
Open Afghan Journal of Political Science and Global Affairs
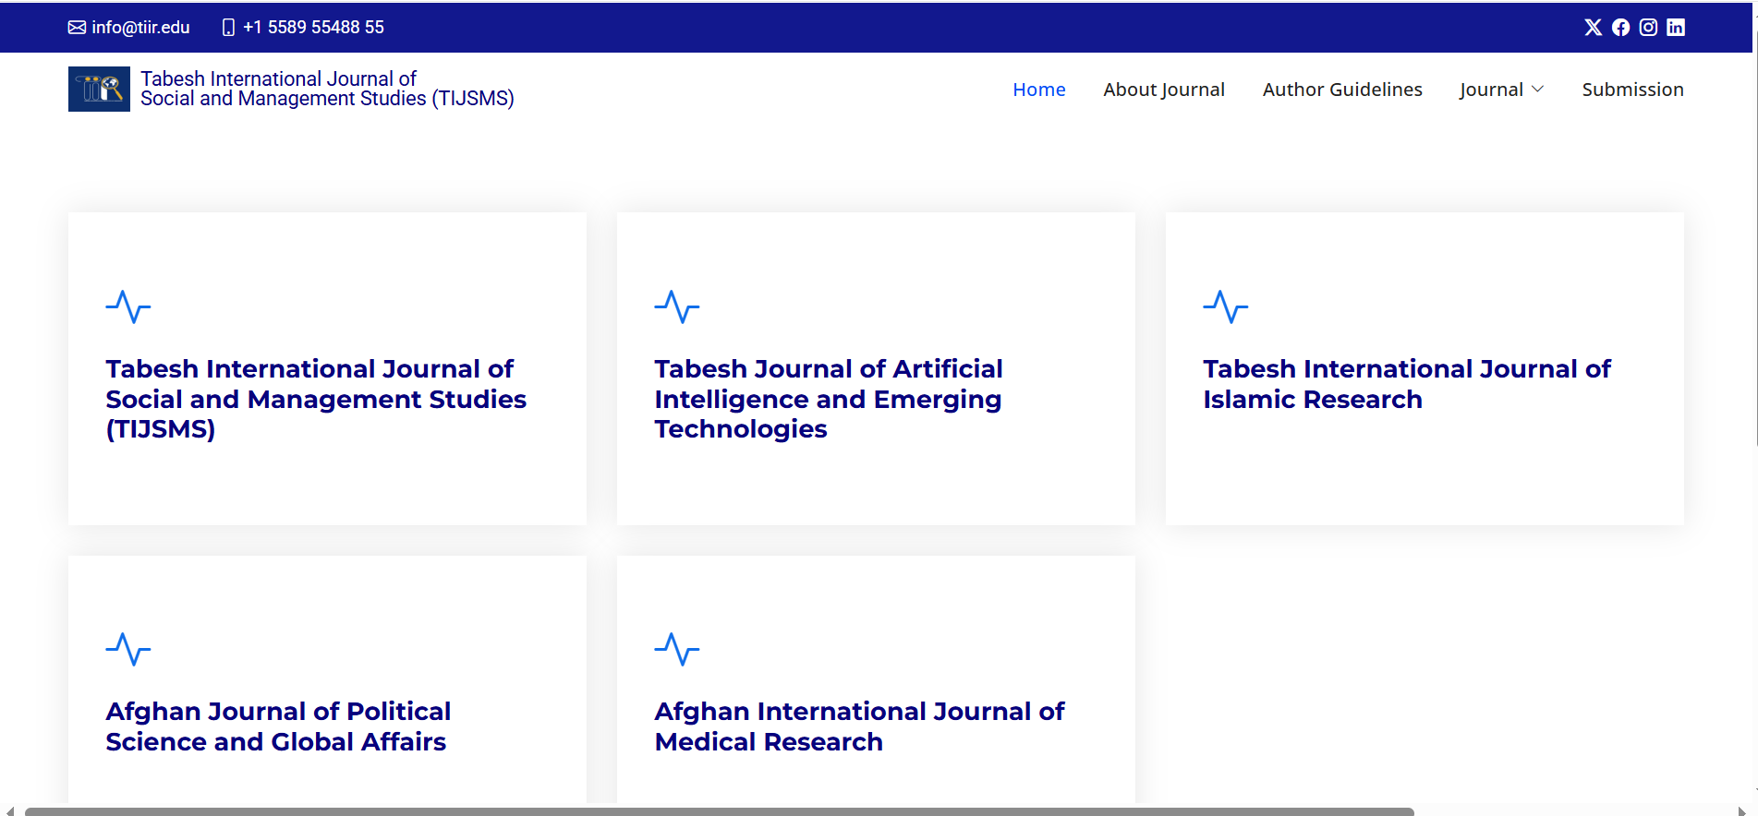[278, 726]
